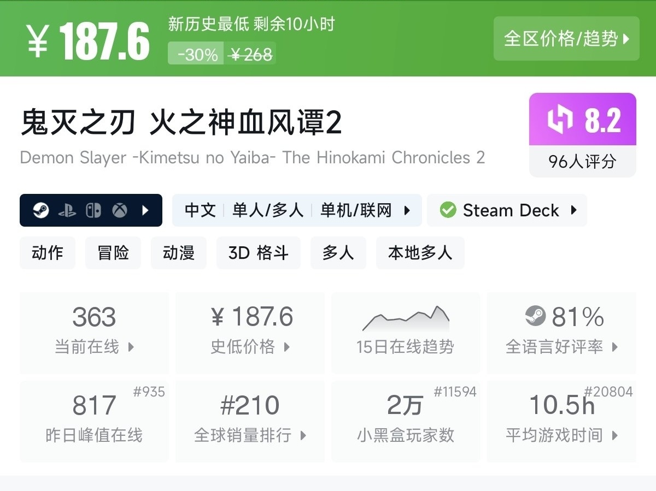Click the -30% discount badge
Screen dimensions: 656x491
click(x=196, y=54)
